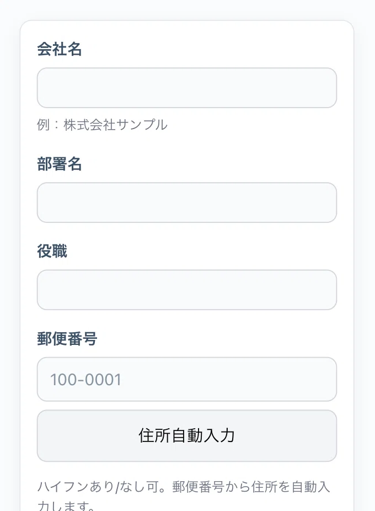Click the company name entry box
This screenshot has height=511, width=375.
tap(187, 88)
